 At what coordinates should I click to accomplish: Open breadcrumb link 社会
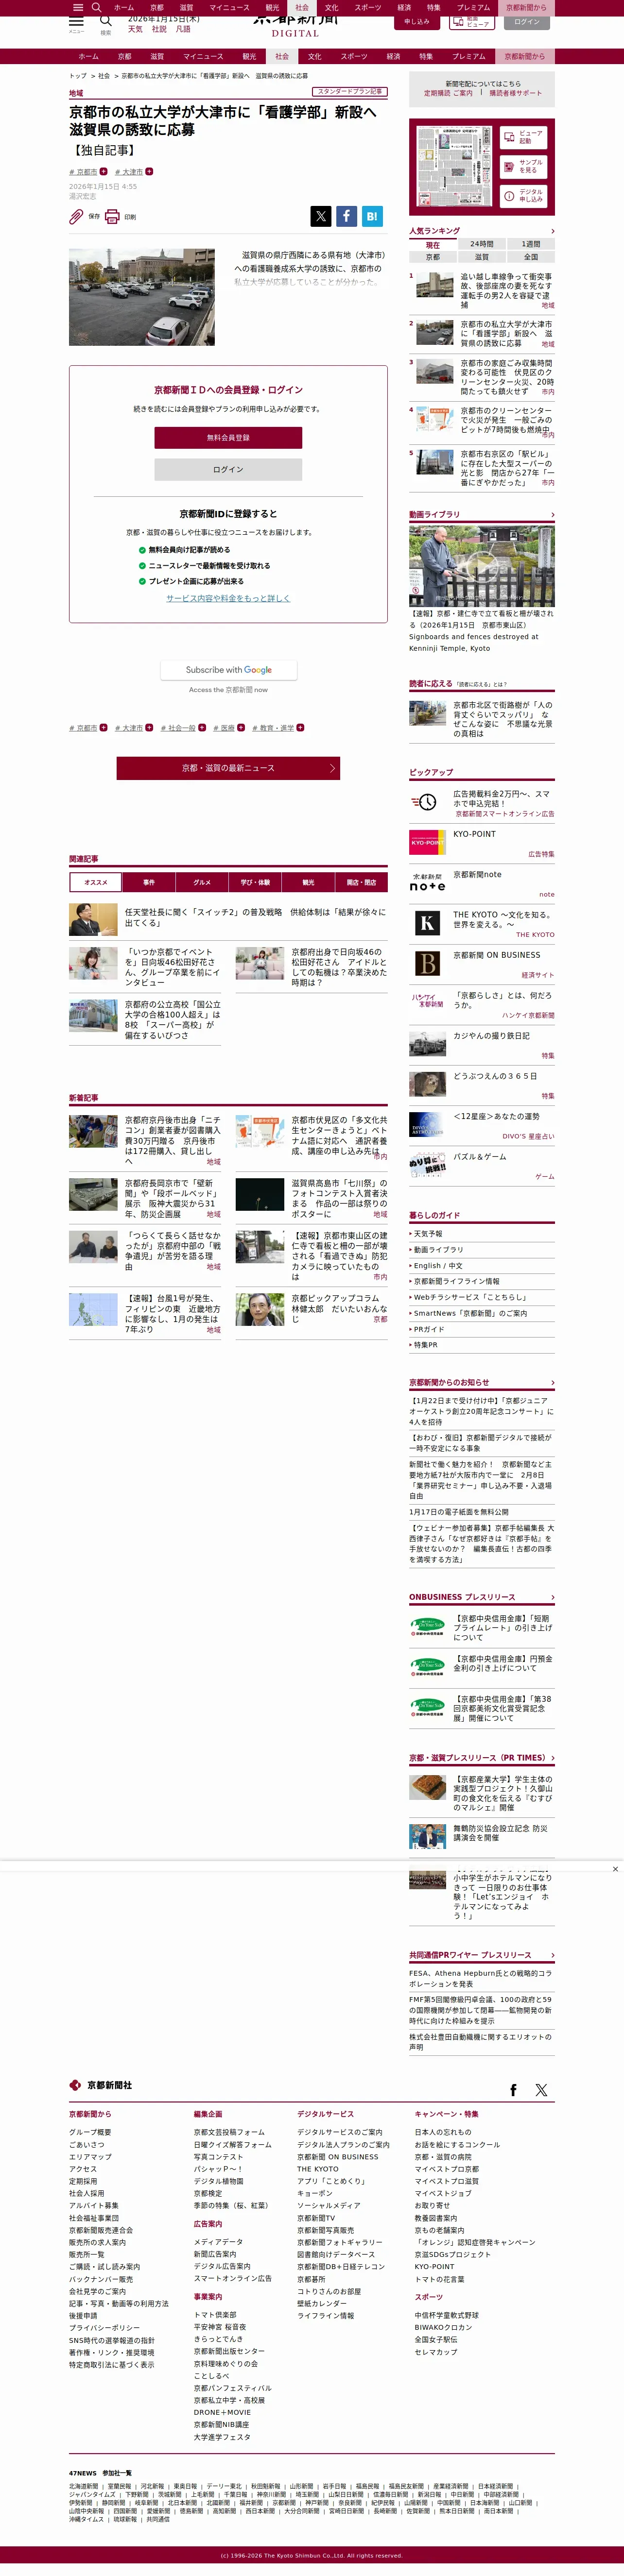click(x=104, y=76)
